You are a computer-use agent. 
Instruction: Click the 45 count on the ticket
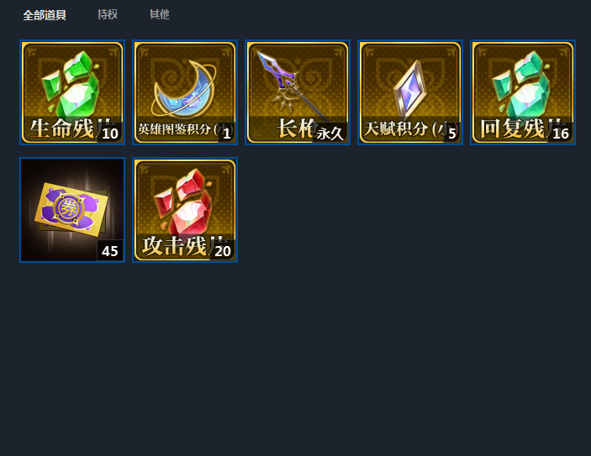click(x=109, y=251)
